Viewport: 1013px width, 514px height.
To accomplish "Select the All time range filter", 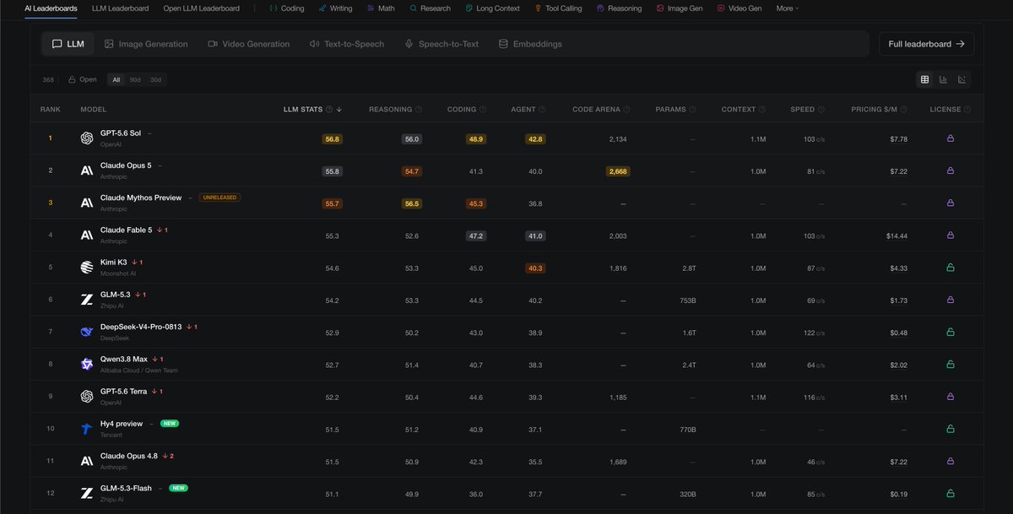I will click(x=116, y=79).
